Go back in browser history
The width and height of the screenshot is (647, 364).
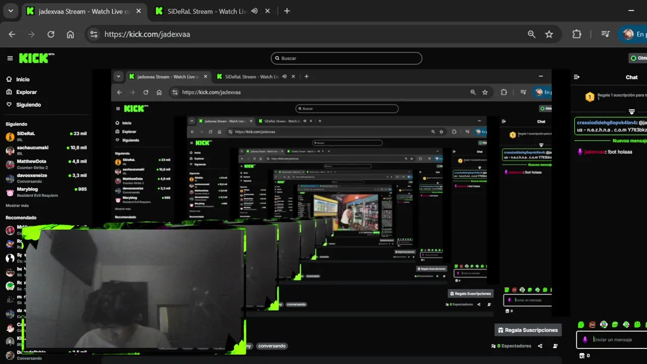(x=12, y=34)
